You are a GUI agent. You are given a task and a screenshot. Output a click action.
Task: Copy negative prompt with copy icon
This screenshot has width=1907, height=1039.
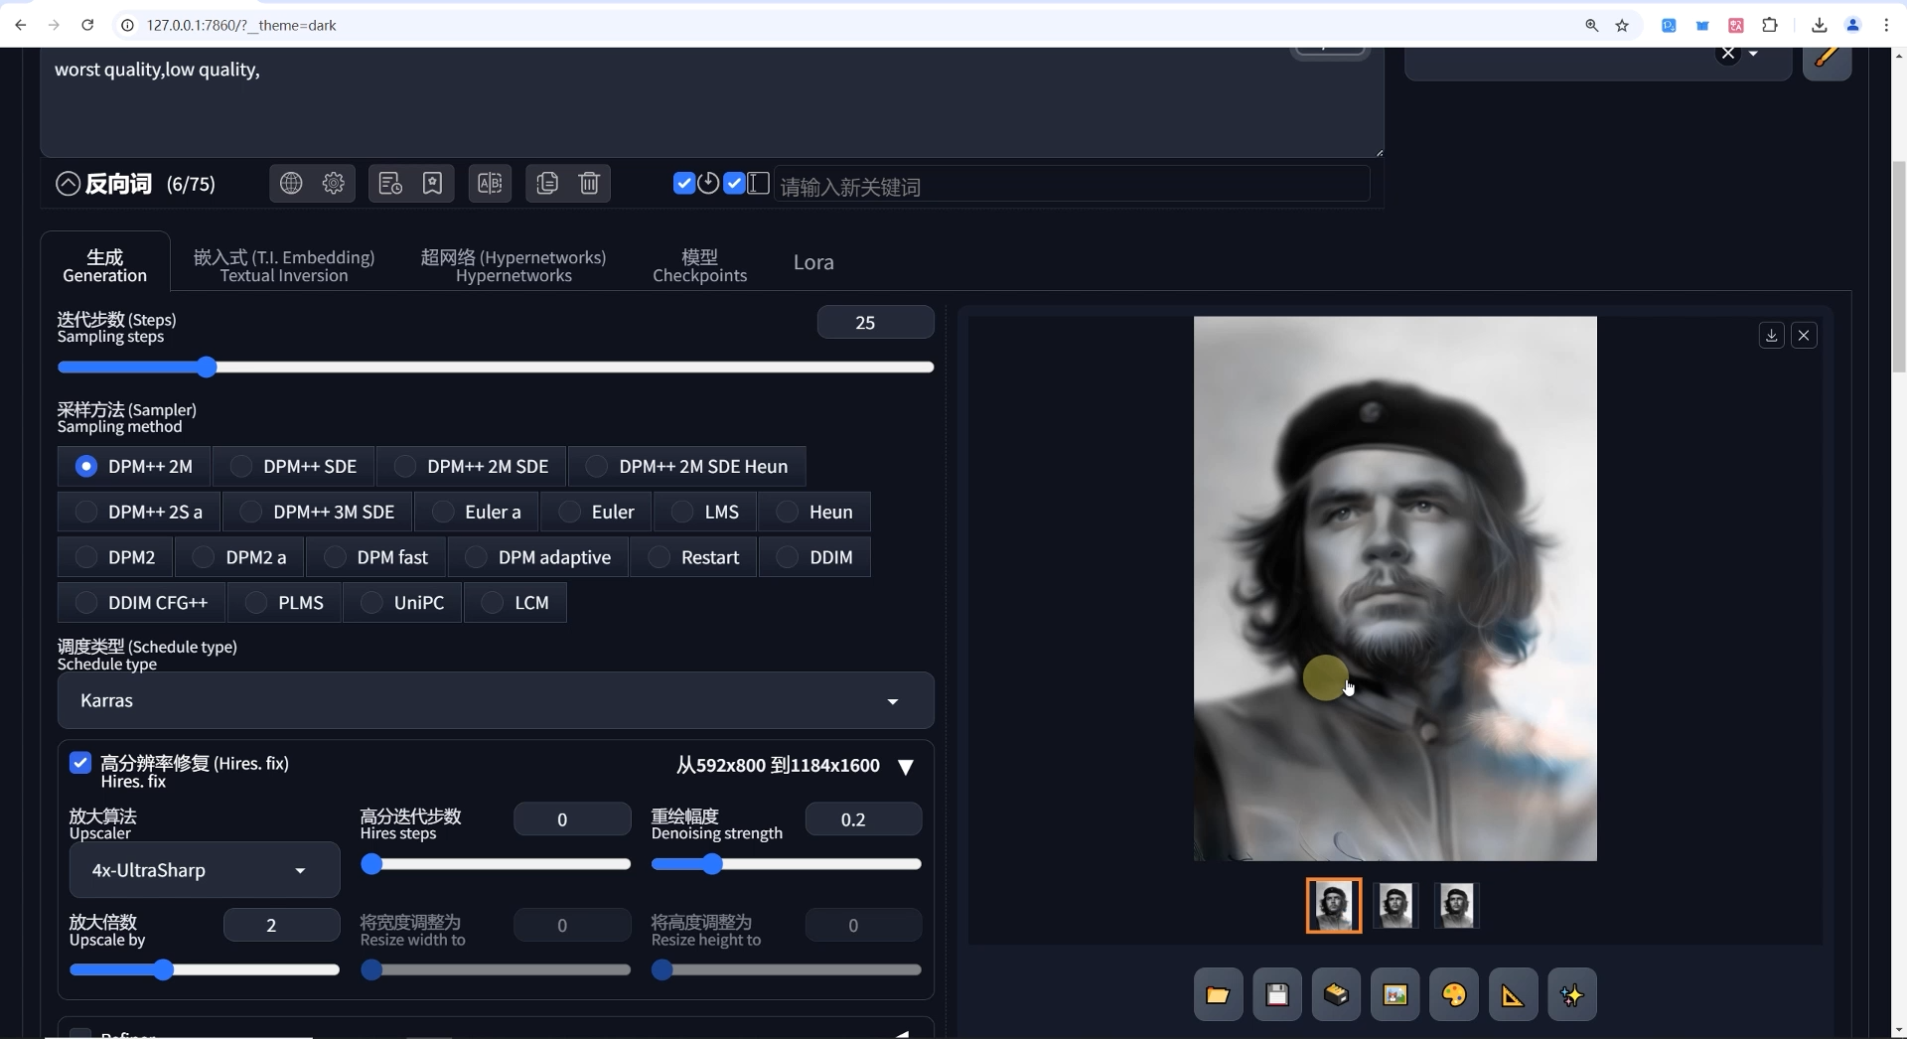click(x=547, y=184)
